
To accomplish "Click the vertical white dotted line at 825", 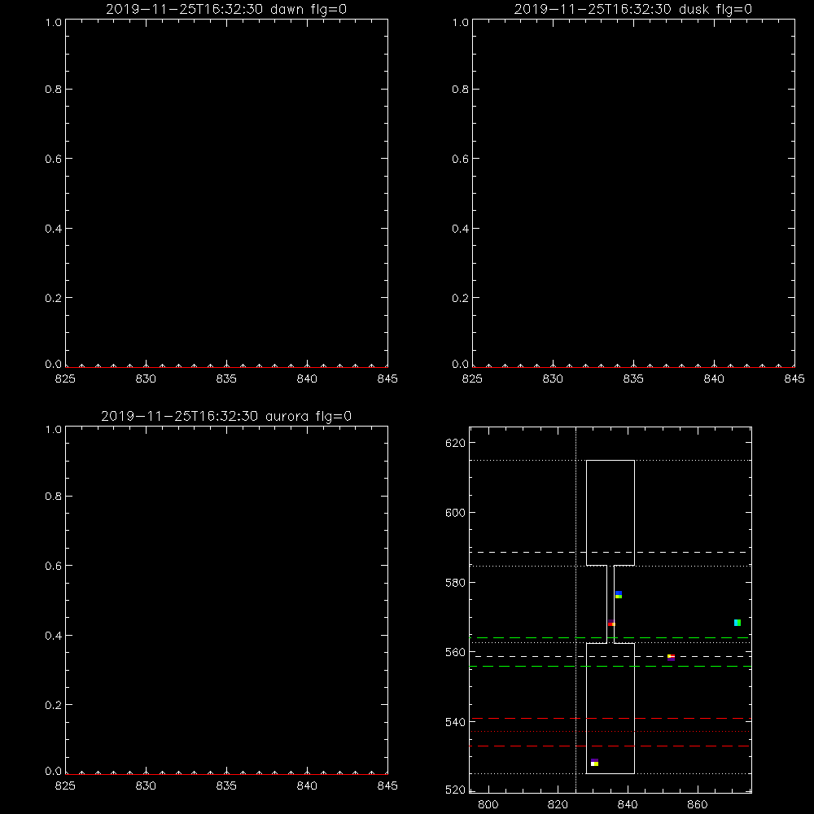I will point(575,610).
